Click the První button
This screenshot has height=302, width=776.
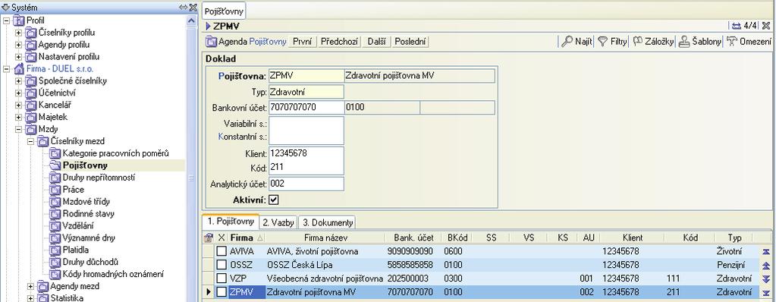tap(303, 42)
